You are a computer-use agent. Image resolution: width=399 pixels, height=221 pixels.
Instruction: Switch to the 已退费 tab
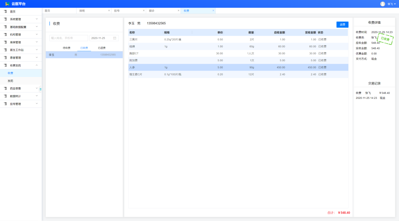(x=102, y=48)
